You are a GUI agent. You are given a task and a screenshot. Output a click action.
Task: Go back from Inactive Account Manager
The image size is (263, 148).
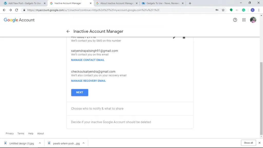pos(68,31)
